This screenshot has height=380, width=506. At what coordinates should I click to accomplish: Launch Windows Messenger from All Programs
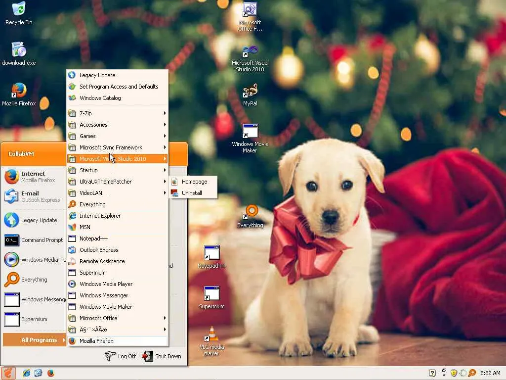pyautogui.click(x=118, y=295)
